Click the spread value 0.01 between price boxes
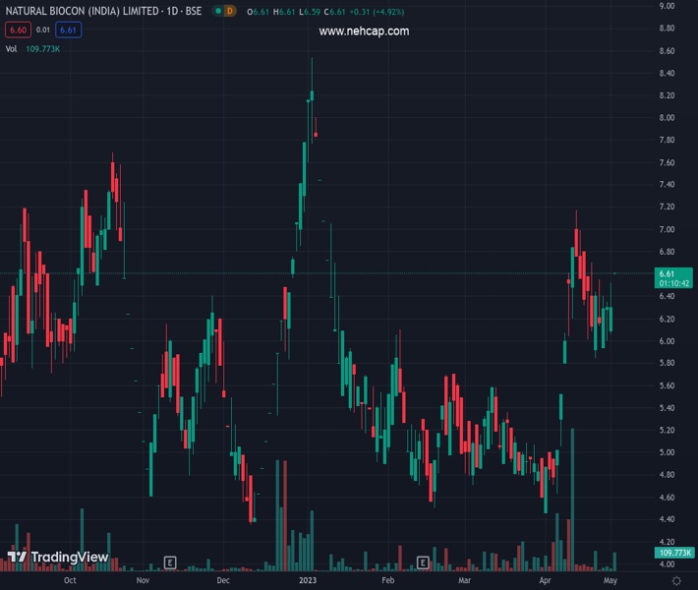Viewport: 698px width, 590px height. pos(42,29)
